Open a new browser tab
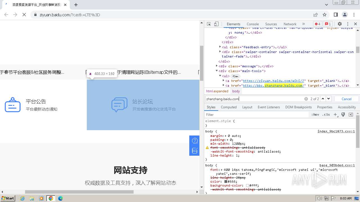This screenshot has width=360, height=202. pyautogui.click(x=76, y=5)
